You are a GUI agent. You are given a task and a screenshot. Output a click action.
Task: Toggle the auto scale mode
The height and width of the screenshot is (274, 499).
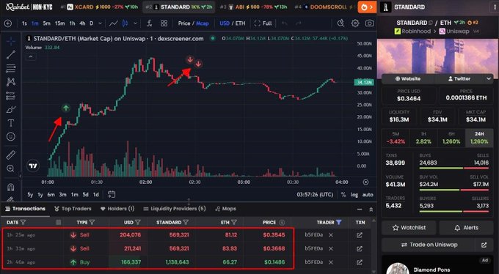click(368, 195)
